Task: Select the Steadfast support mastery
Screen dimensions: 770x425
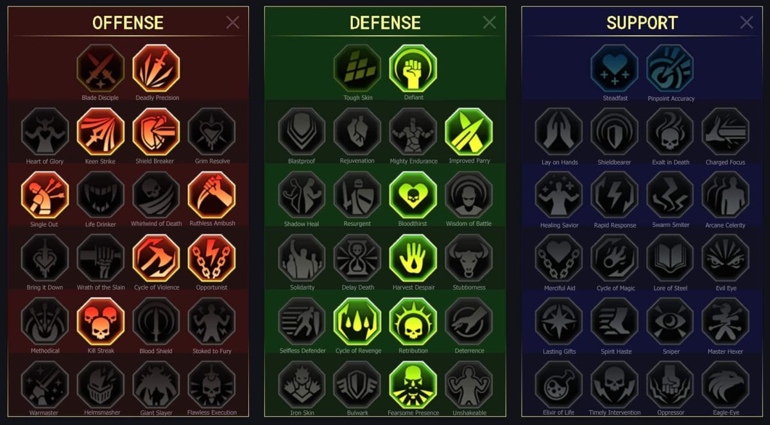Action: pos(615,68)
